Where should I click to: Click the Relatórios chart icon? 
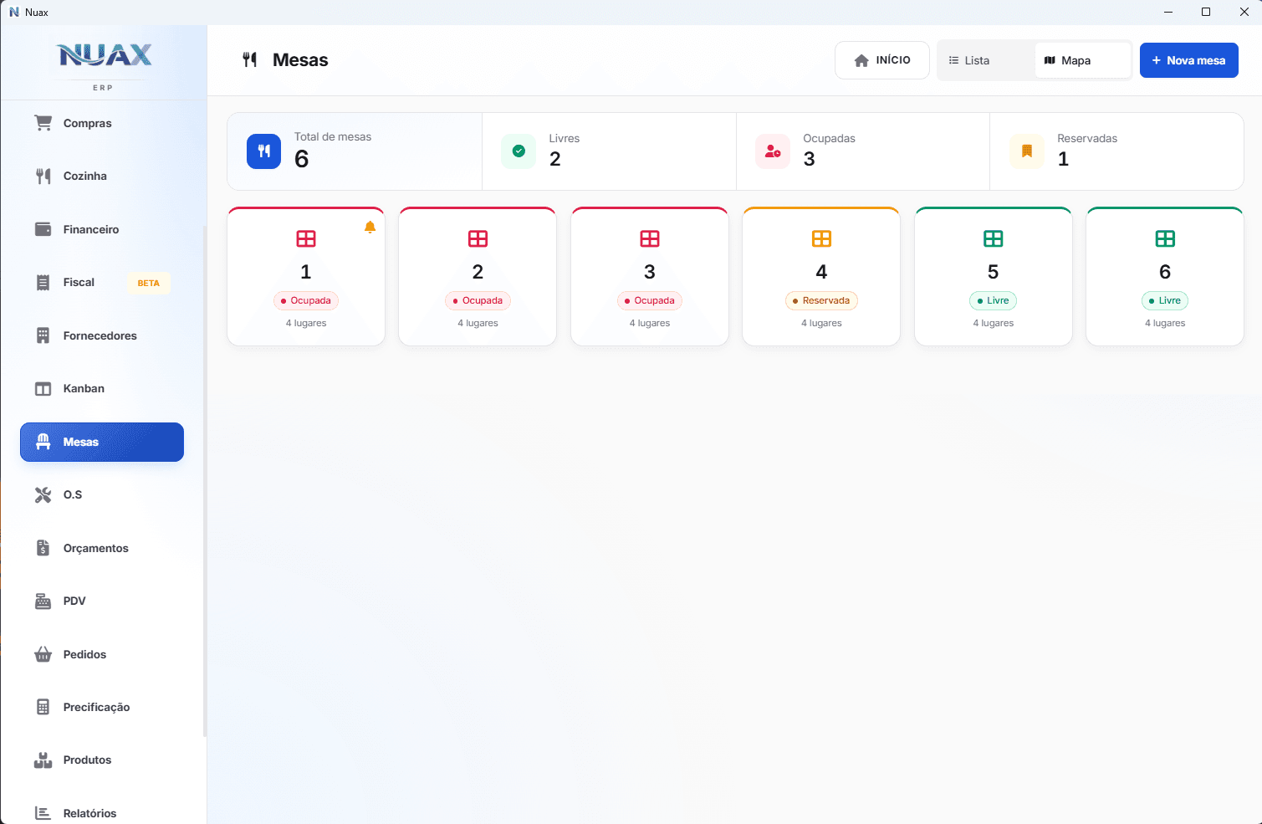point(43,813)
